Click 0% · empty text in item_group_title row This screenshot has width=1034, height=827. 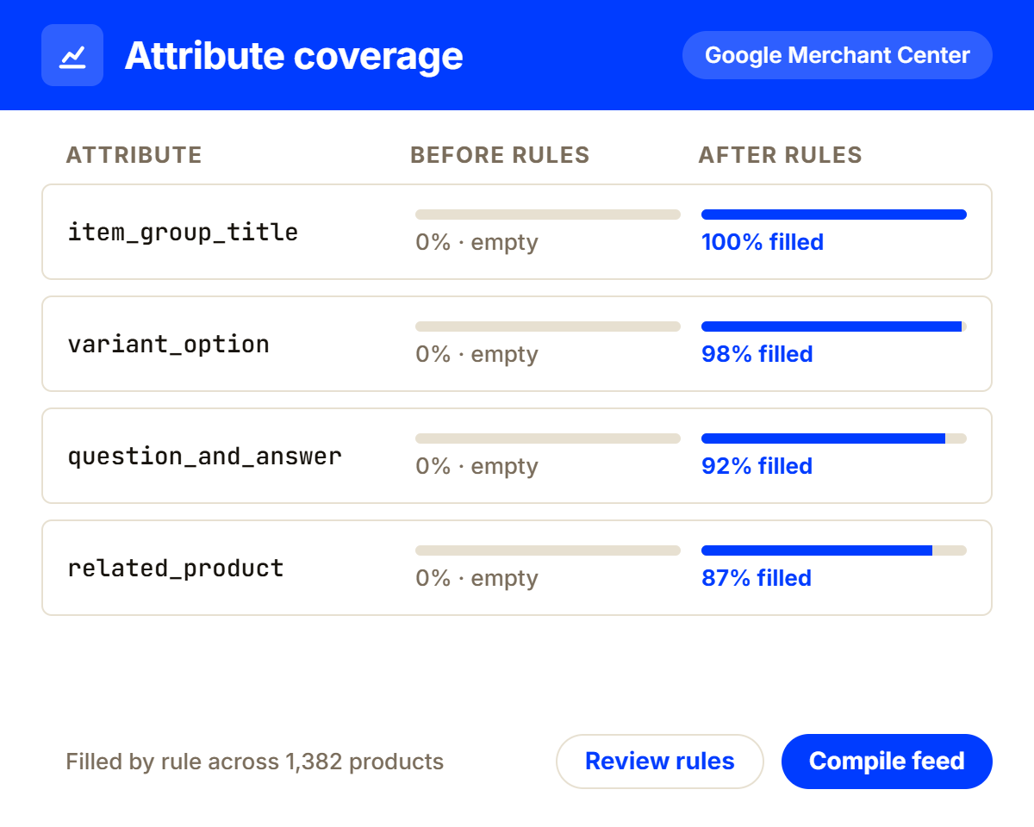point(477,242)
